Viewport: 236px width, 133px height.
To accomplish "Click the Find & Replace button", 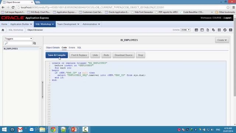I will pyautogui.click(x=79, y=55).
